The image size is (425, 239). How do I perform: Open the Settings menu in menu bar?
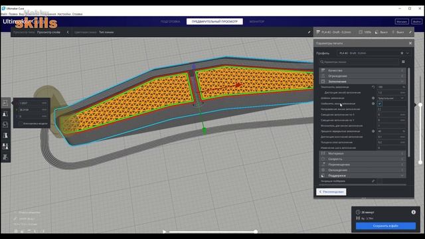[64, 14]
